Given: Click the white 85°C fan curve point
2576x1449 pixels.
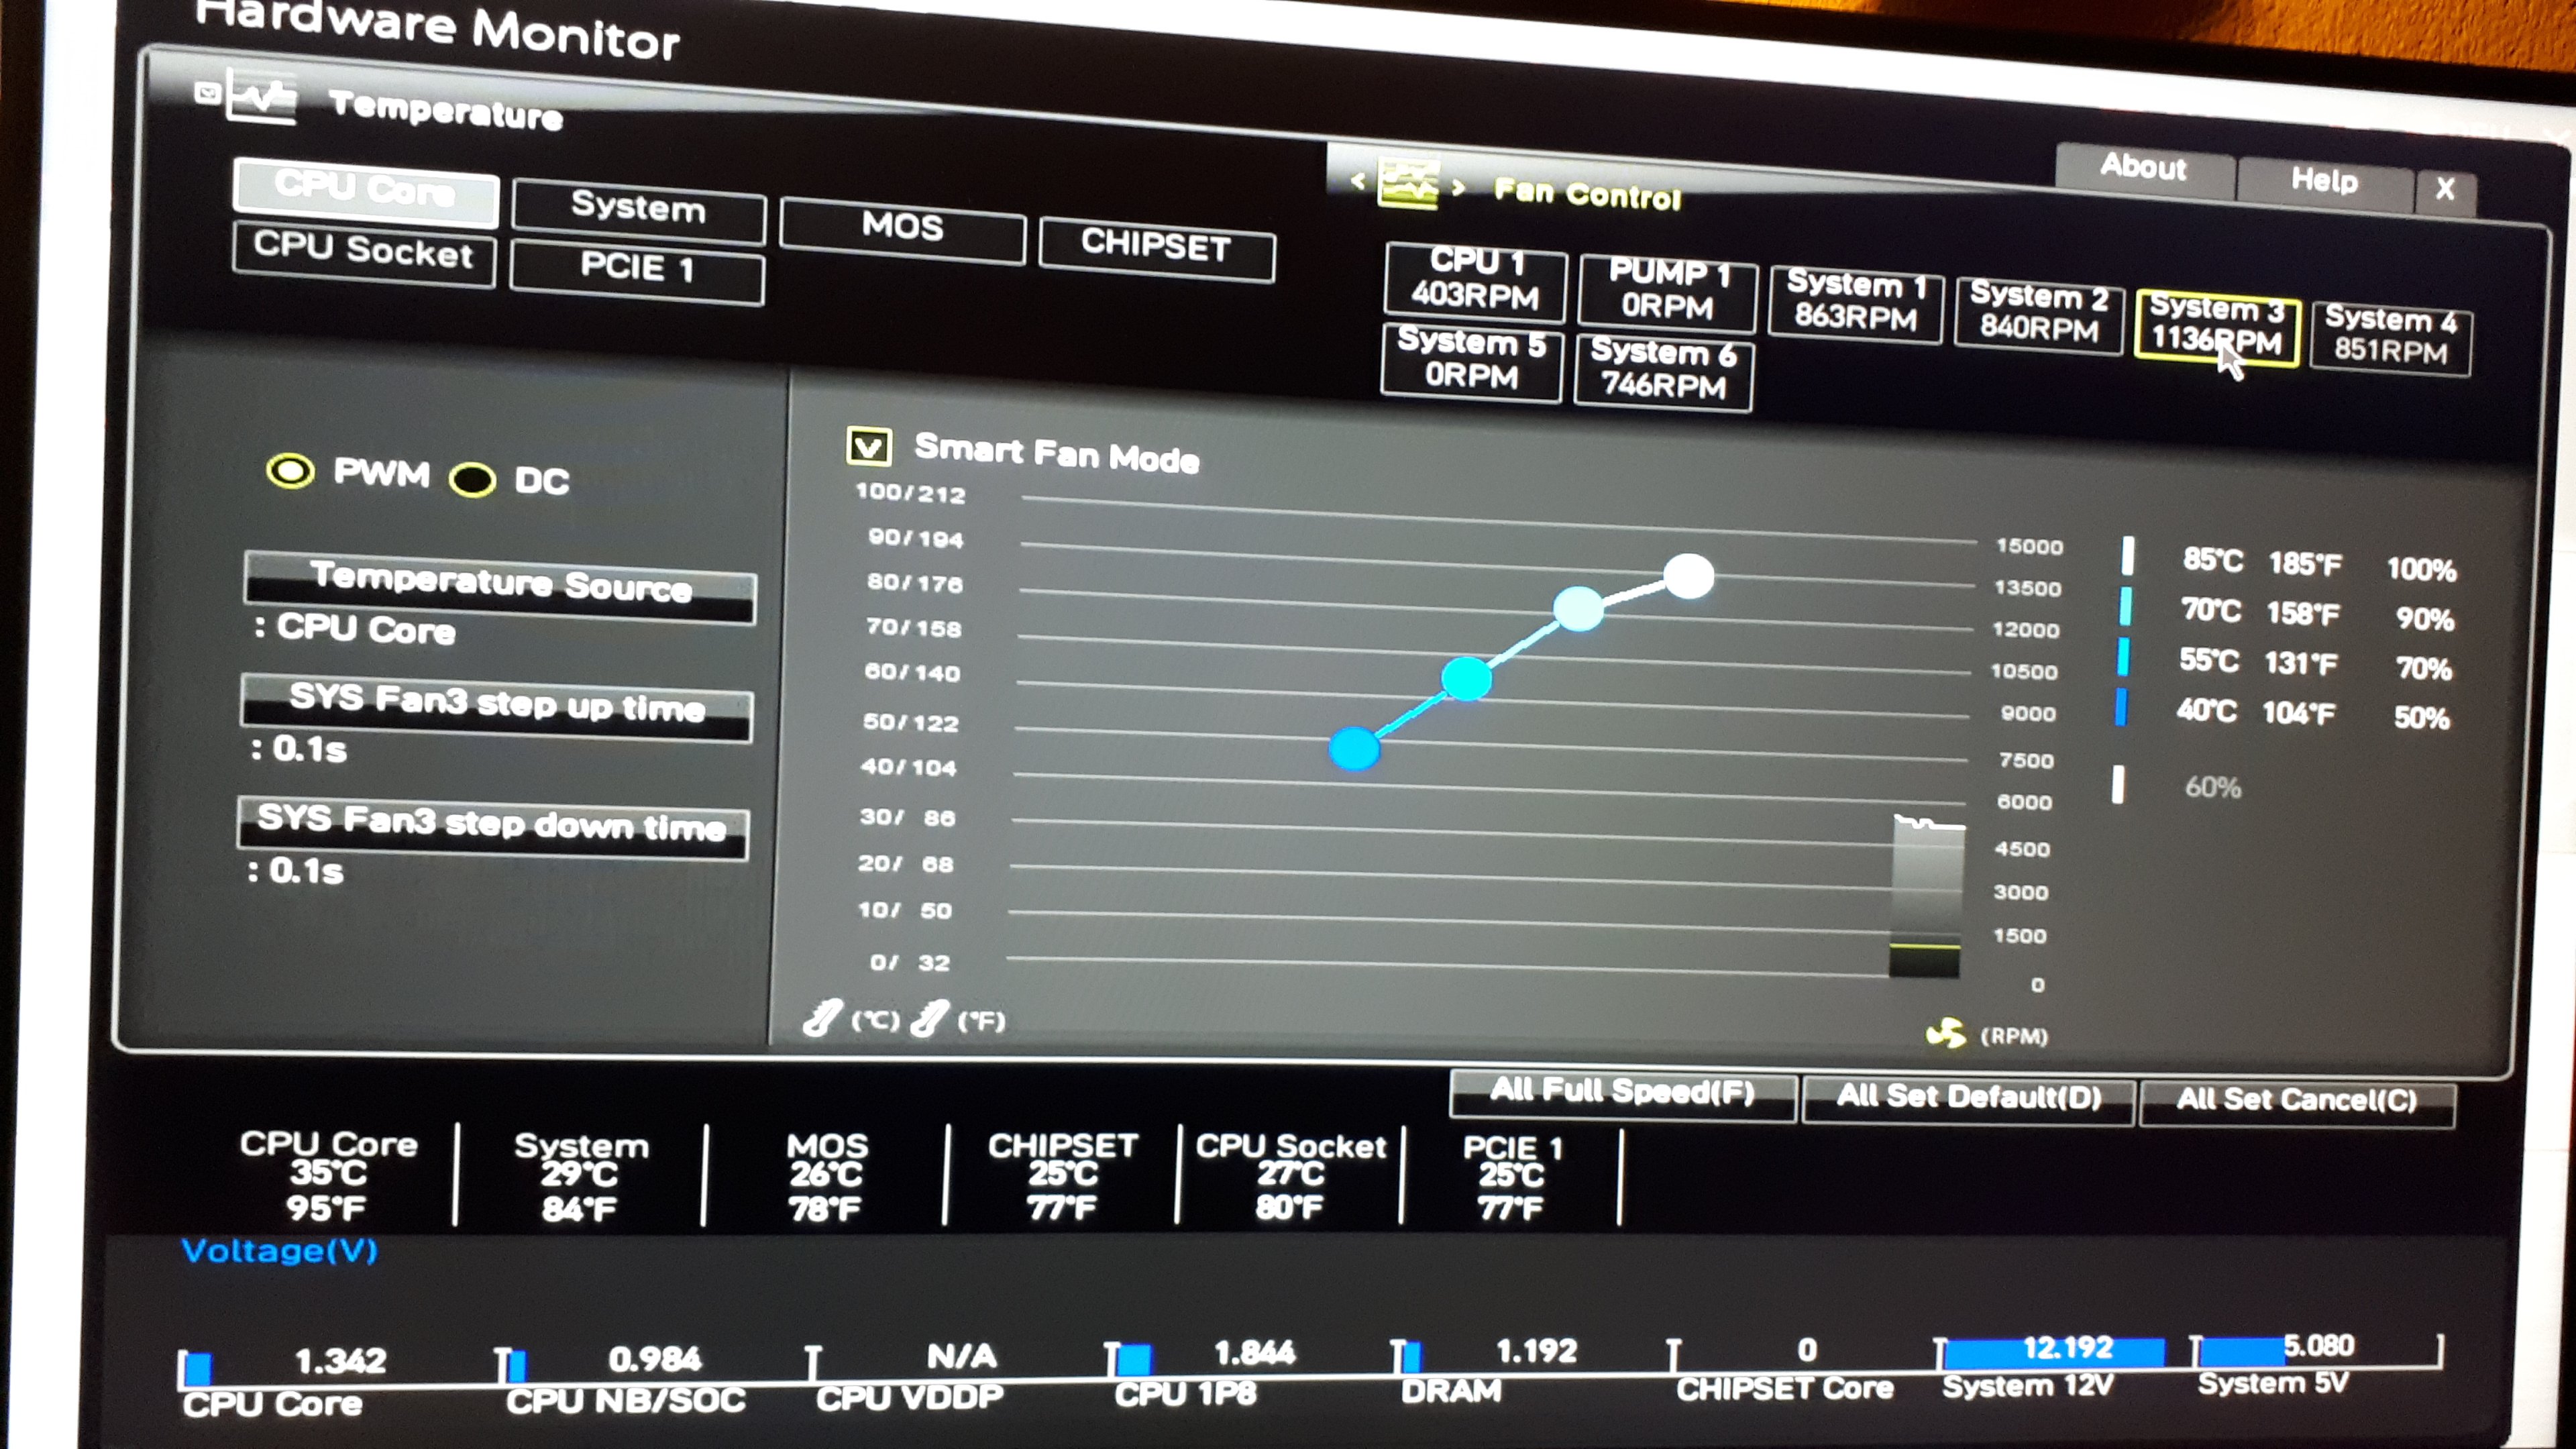Looking at the screenshot, I should [1688, 576].
